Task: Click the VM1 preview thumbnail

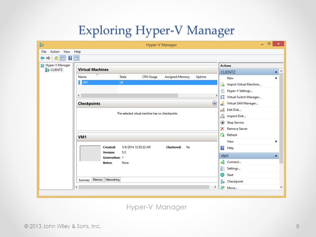Action: [90, 153]
